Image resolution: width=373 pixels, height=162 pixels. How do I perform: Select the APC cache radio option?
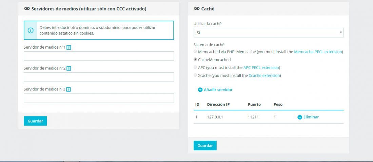click(x=195, y=67)
